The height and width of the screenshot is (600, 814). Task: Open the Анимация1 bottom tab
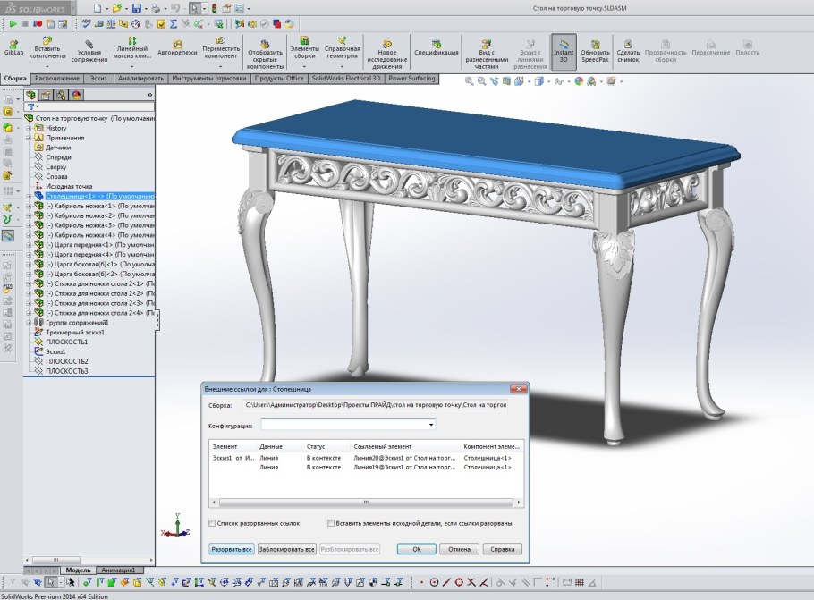(118, 570)
